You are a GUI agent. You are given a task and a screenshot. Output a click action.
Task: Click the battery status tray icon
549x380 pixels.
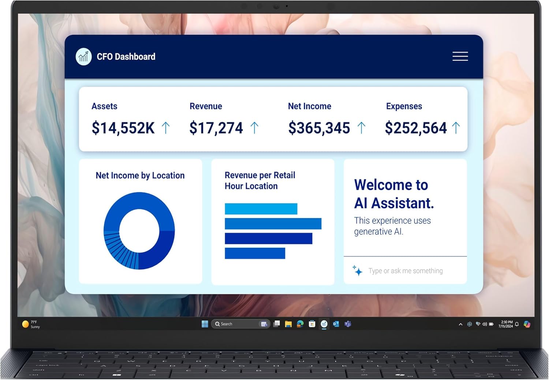click(491, 324)
